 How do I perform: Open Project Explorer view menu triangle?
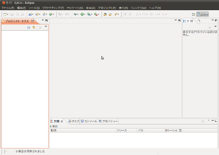[46, 27]
